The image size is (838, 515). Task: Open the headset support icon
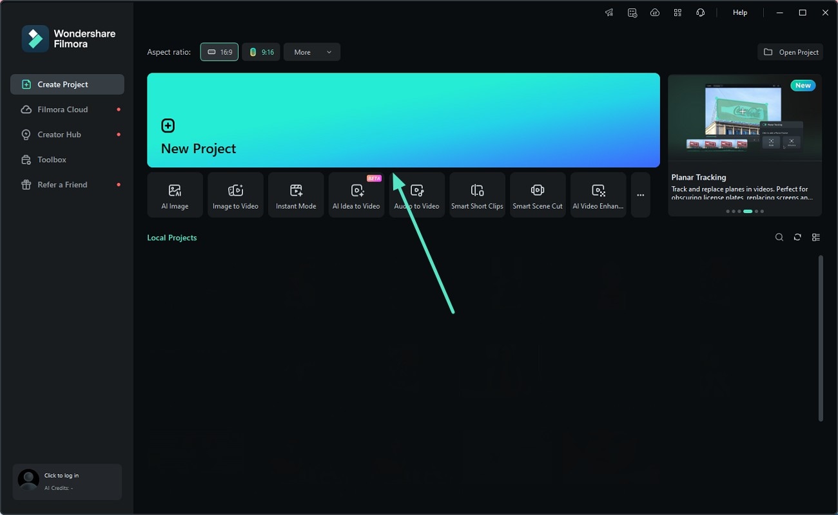click(x=700, y=13)
